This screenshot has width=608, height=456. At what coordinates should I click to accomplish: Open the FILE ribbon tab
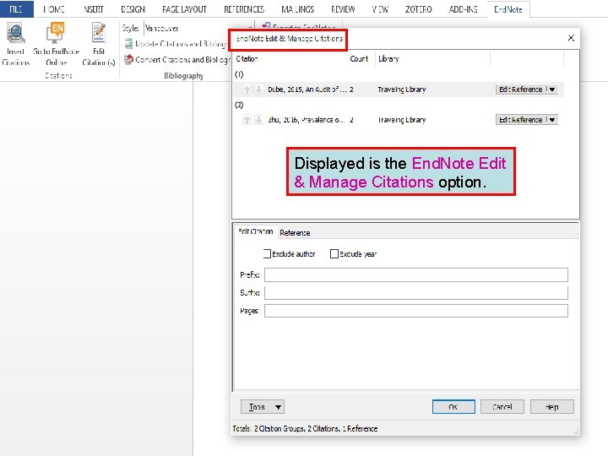(17, 9)
